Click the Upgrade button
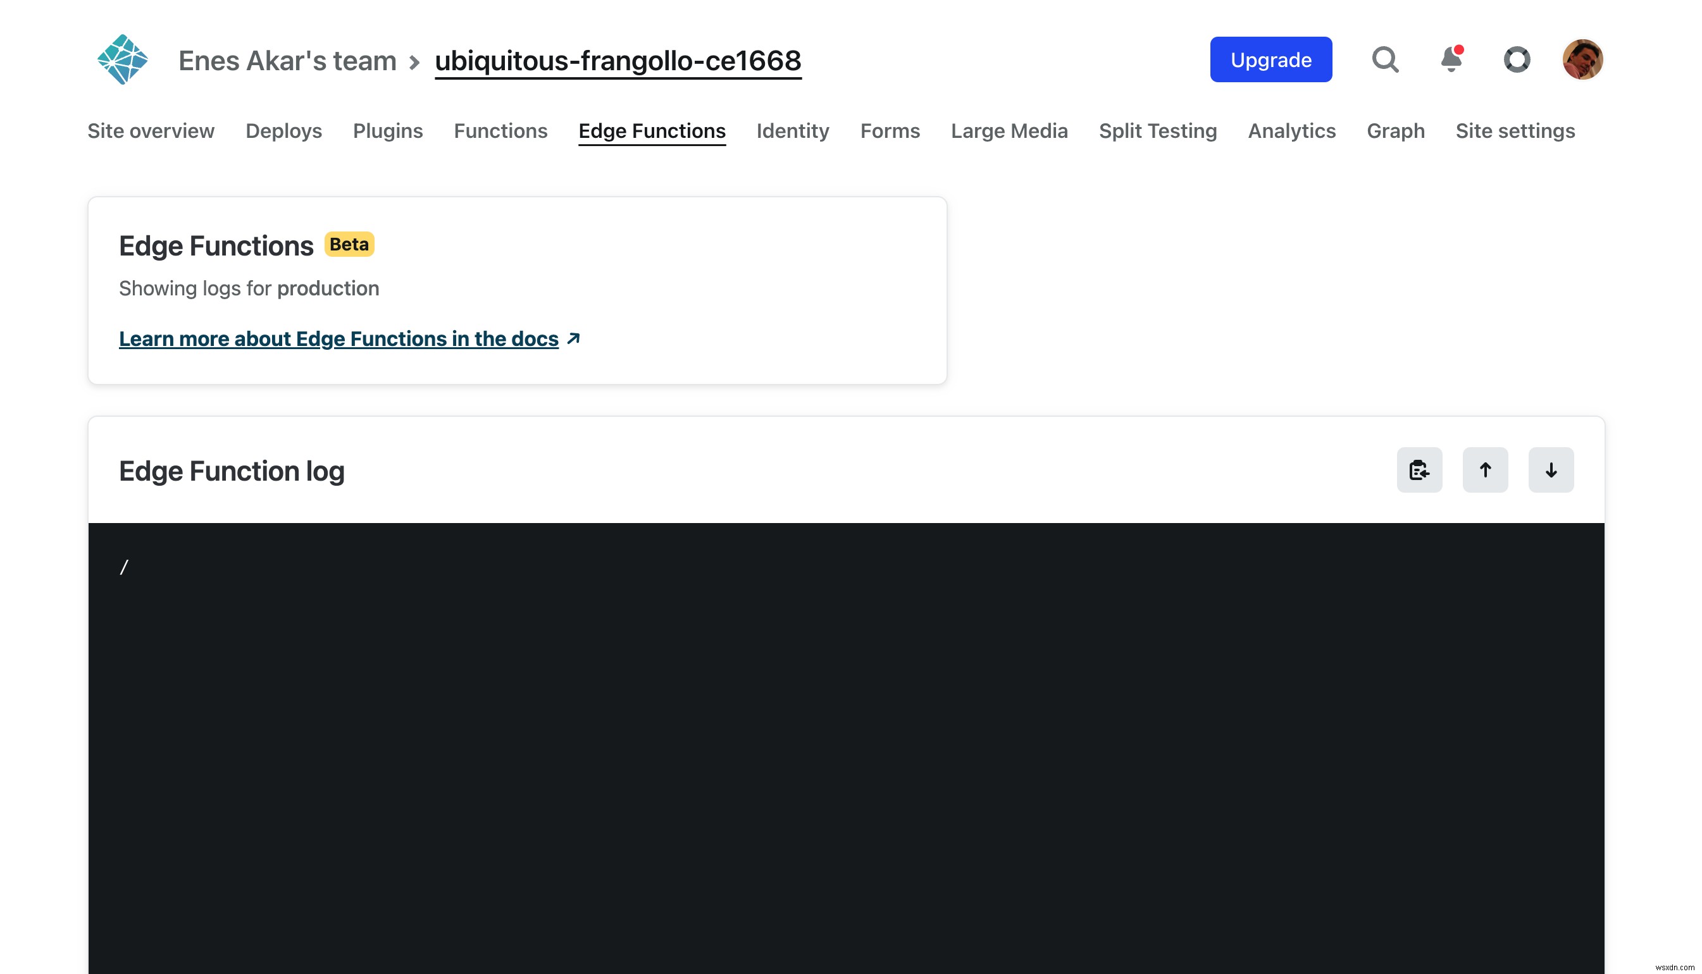The height and width of the screenshot is (974, 1702). 1270,59
